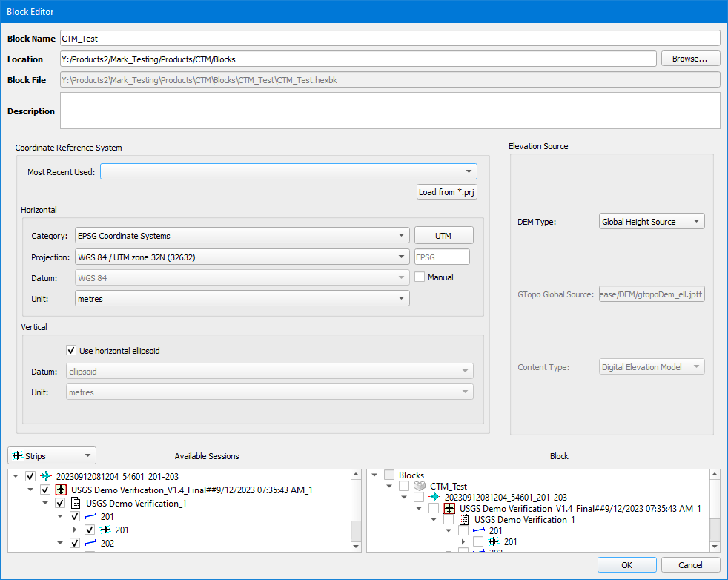Open the Strips selector dropdown
The width and height of the screenshot is (728, 580).
52,455
